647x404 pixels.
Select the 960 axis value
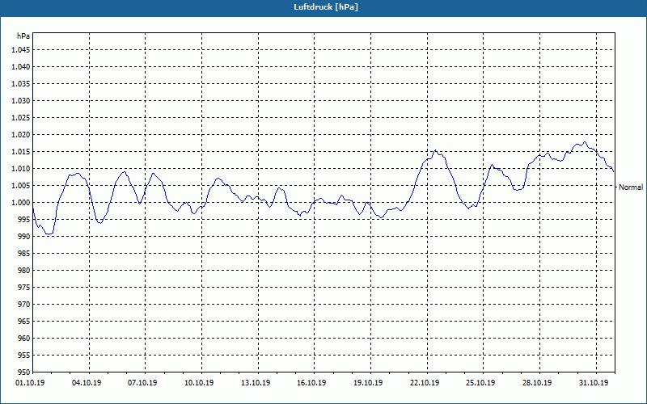[24, 339]
